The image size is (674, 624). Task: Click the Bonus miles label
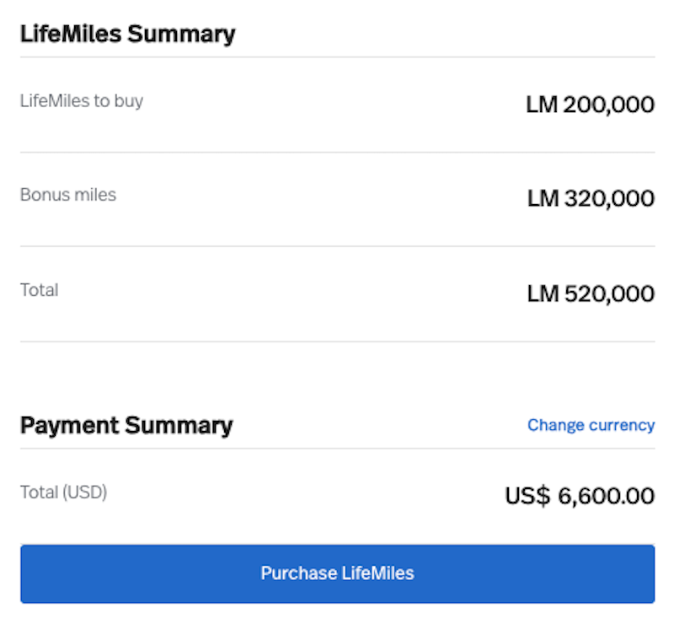[x=68, y=195]
